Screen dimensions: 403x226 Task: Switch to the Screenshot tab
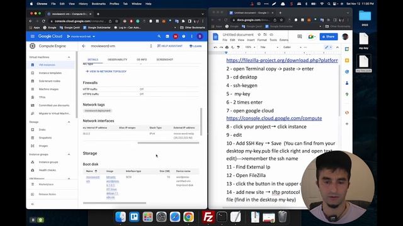(165, 60)
